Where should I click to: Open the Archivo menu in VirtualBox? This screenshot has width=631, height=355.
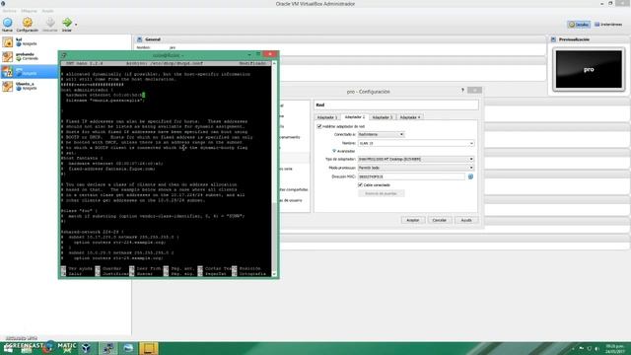(9, 11)
